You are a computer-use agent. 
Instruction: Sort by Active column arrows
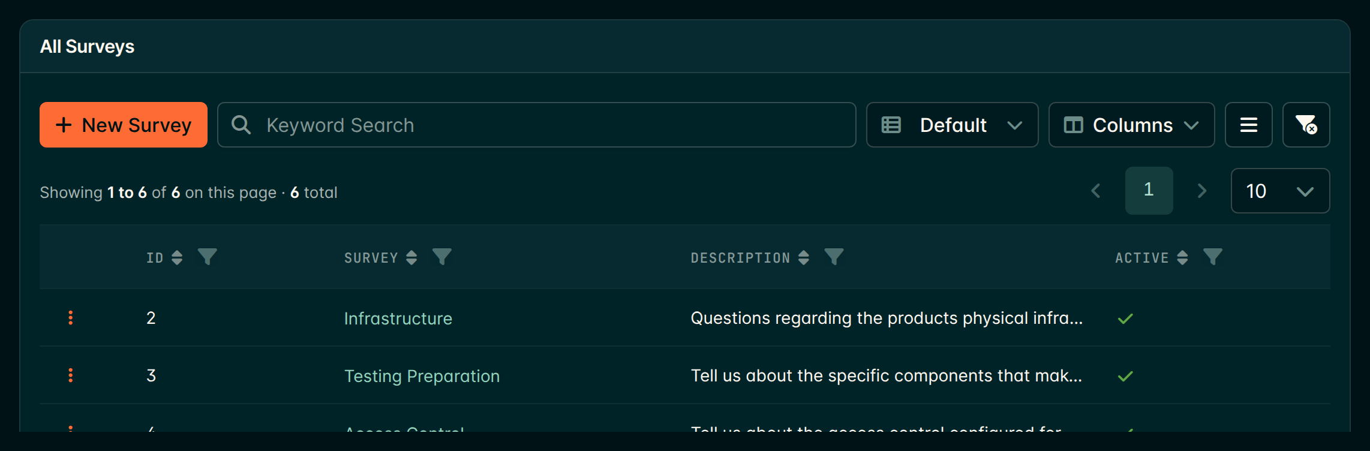[x=1182, y=257]
